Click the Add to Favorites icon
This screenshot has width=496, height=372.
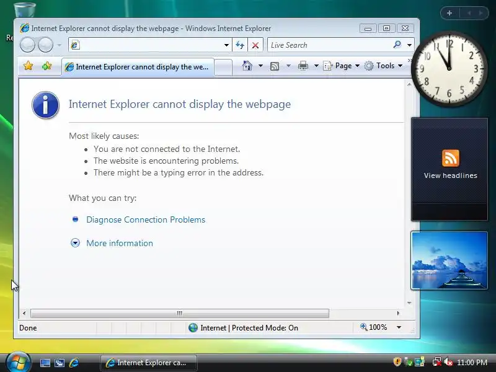47,66
